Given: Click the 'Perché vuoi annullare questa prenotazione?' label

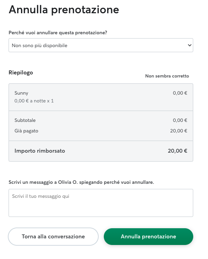Looking at the screenshot, I should click(x=58, y=33).
